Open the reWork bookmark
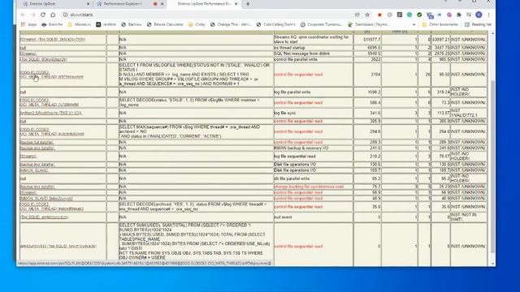The height and width of the screenshot is (292, 520). [x=106, y=24]
